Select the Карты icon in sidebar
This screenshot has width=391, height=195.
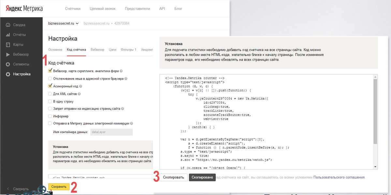click(8, 45)
